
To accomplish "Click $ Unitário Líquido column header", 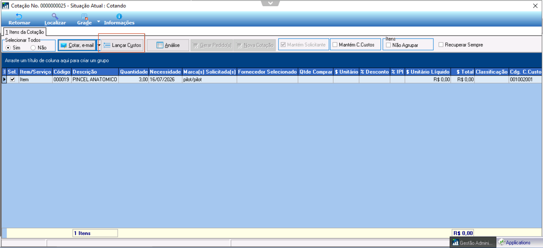I will click(428, 72).
